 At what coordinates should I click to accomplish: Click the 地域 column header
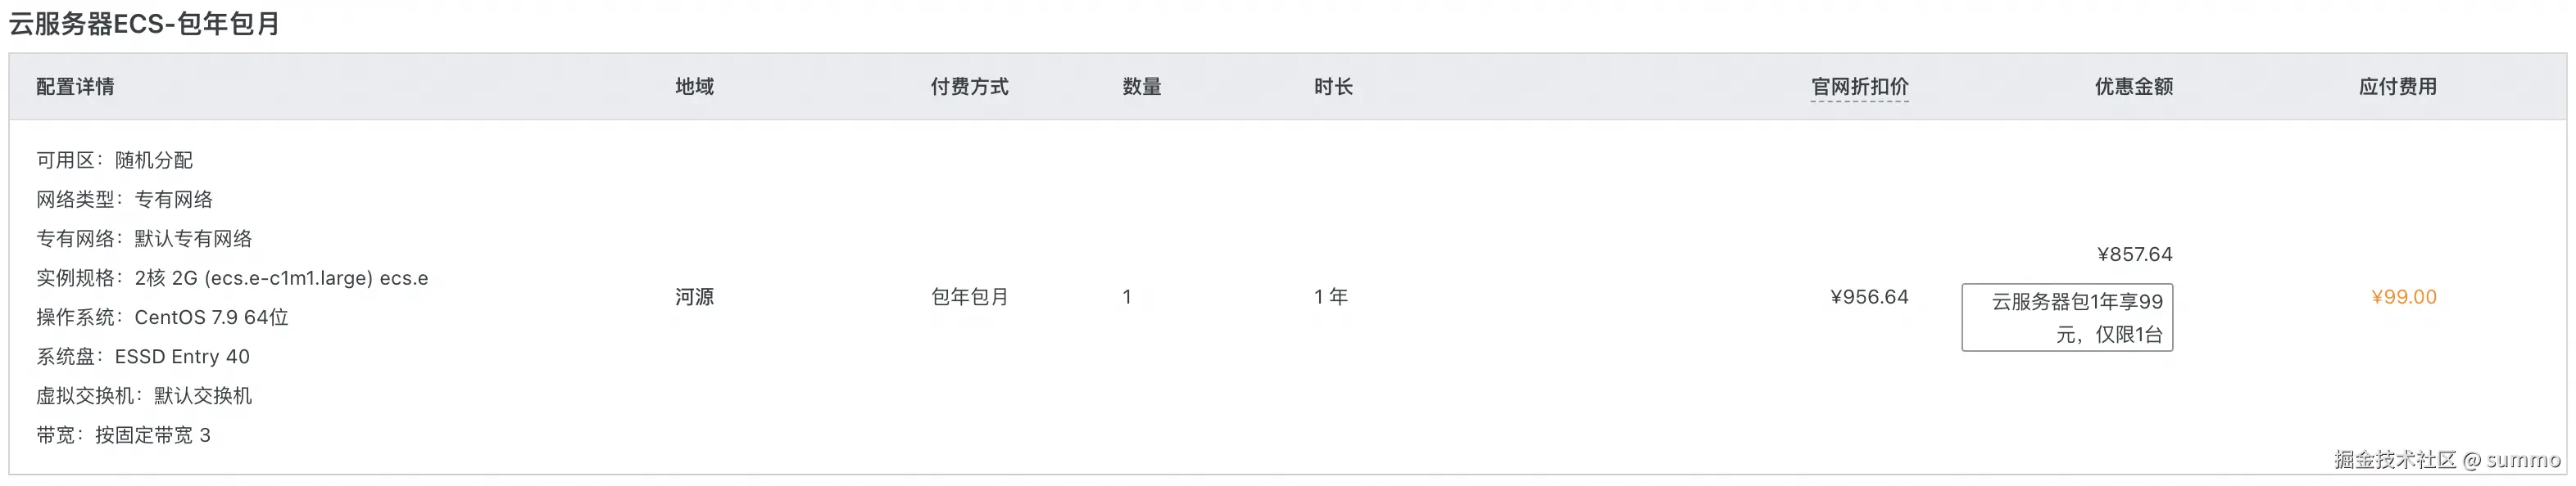tap(694, 87)
